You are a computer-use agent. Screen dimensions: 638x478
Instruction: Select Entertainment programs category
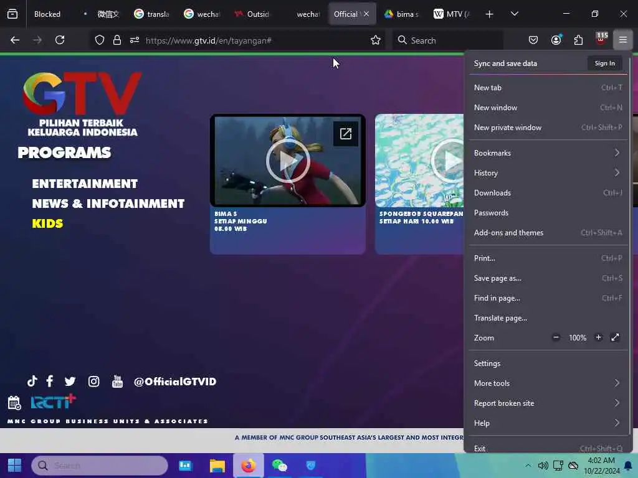(x=85, y=184)
